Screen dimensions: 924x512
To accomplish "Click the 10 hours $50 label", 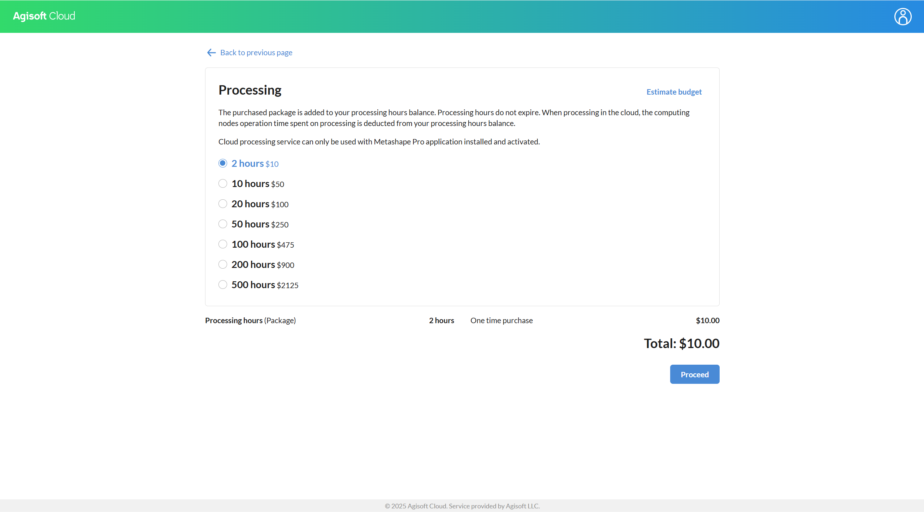I will 258,184.
